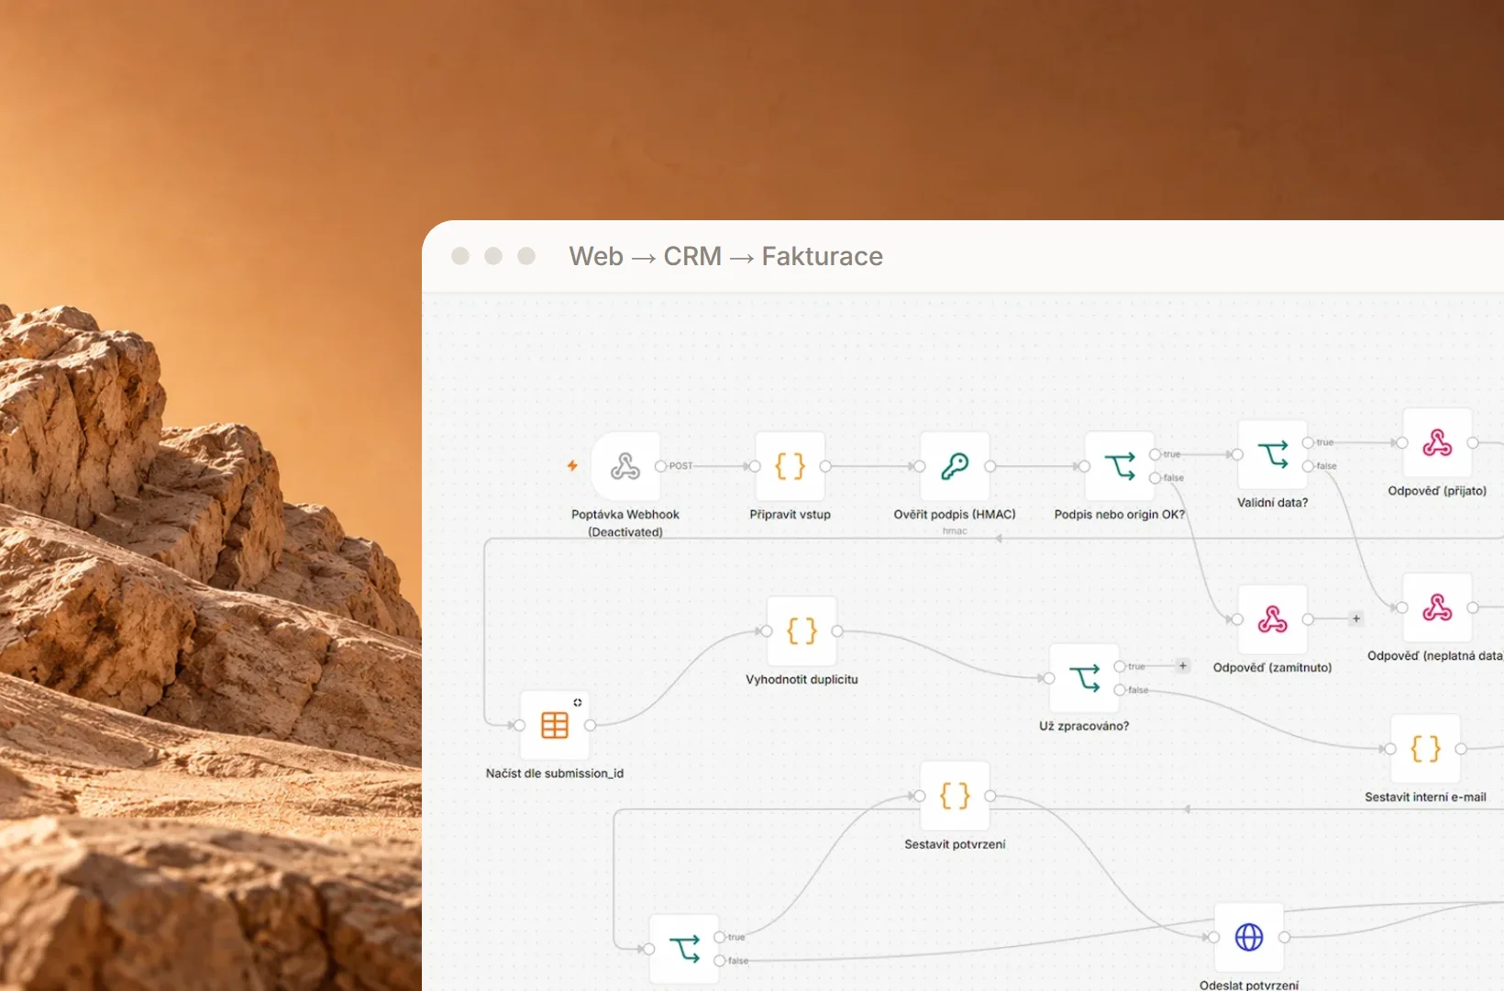Select the Vyhodnotit duplicitu code node

click(x=802, y=631)
